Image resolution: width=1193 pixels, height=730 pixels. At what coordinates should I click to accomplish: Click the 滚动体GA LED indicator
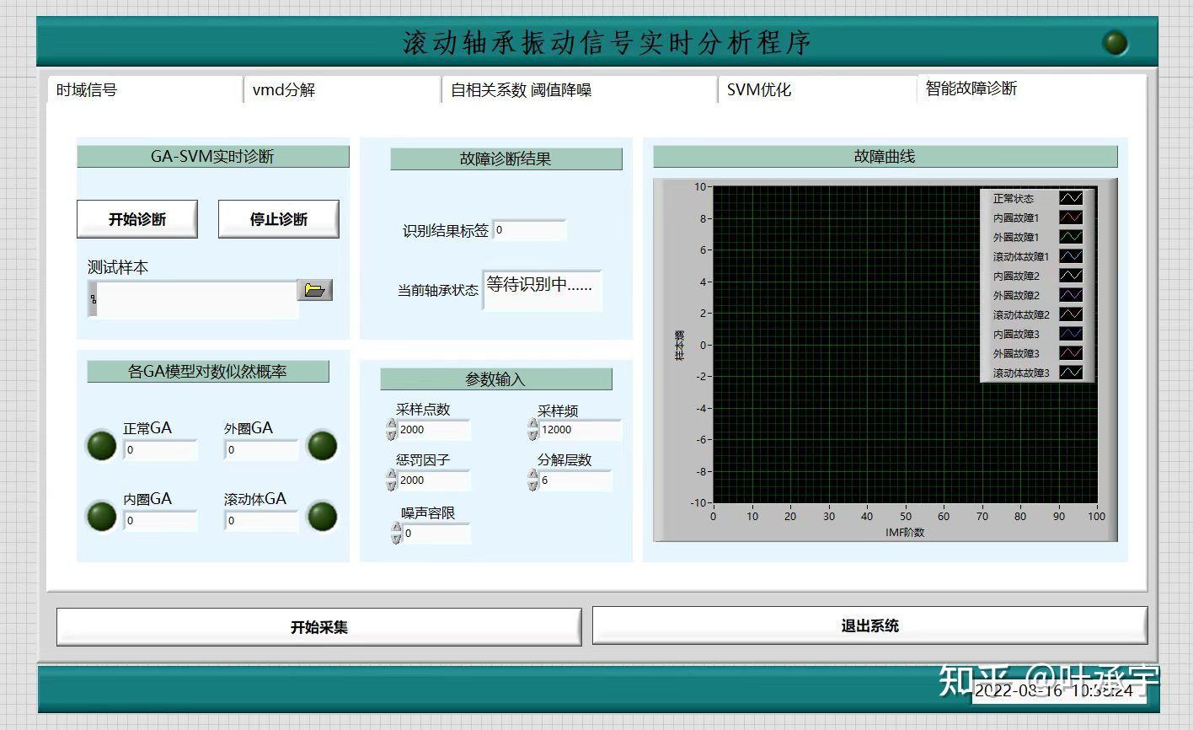pyautogui.click(x=322, y=516)
